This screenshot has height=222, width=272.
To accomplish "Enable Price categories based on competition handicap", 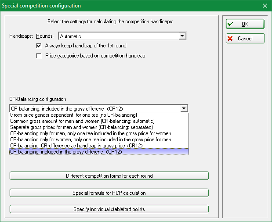I will (x=39, y=56).
